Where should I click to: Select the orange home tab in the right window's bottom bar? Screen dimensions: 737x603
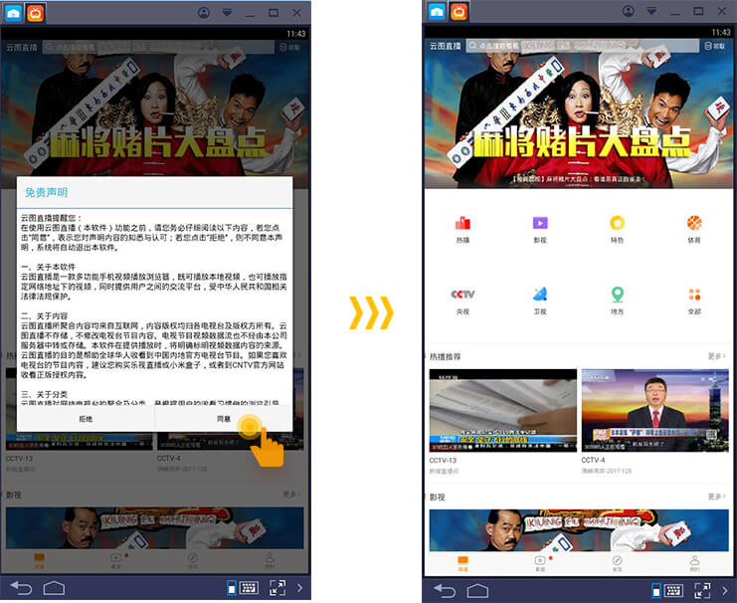(462, 562)
